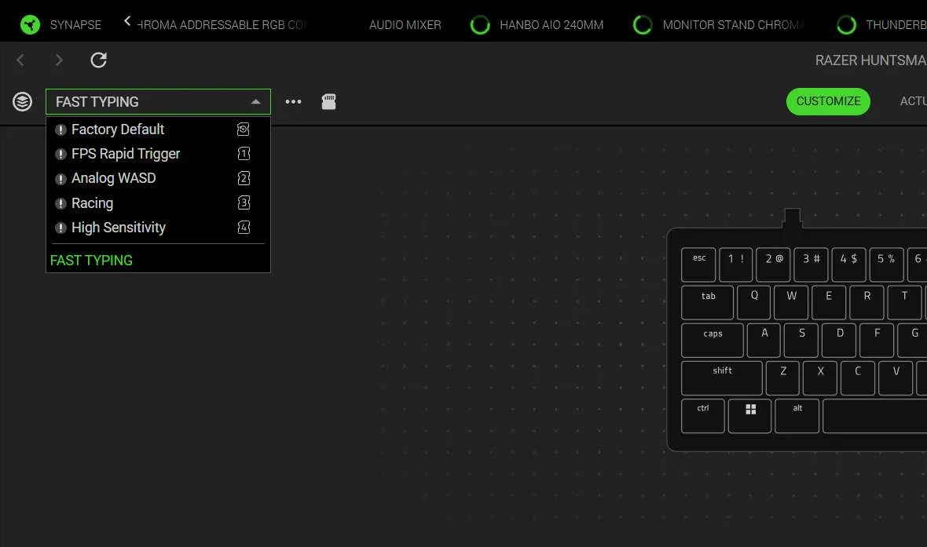Open the HANBO AIO 240MM tab
This screenshot has height=547, width=927.
(x=551, y=25)
